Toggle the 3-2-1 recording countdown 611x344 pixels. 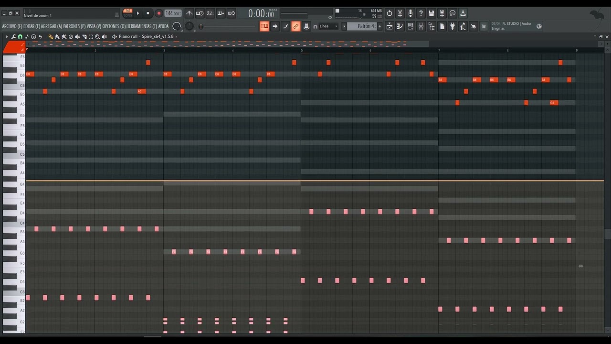(210, 13)
